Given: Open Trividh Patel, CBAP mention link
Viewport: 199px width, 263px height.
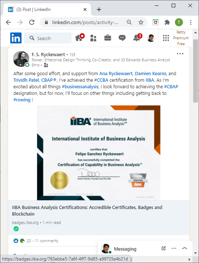Looking at the screenshot, I should click(x=35, y=80).
